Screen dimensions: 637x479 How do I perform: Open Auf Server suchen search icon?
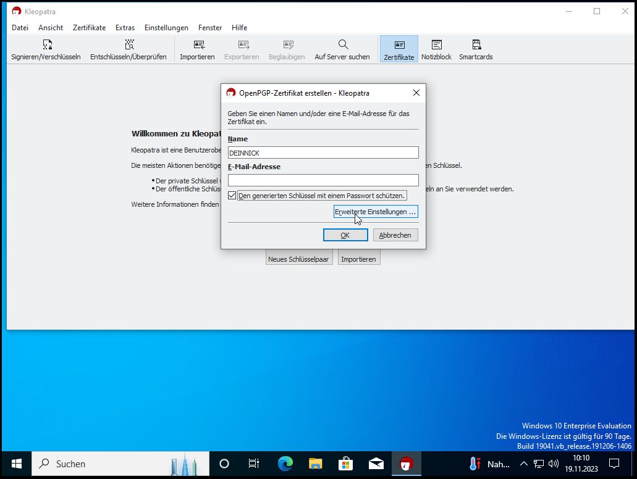pyautogui.click(x=343, y=45)
